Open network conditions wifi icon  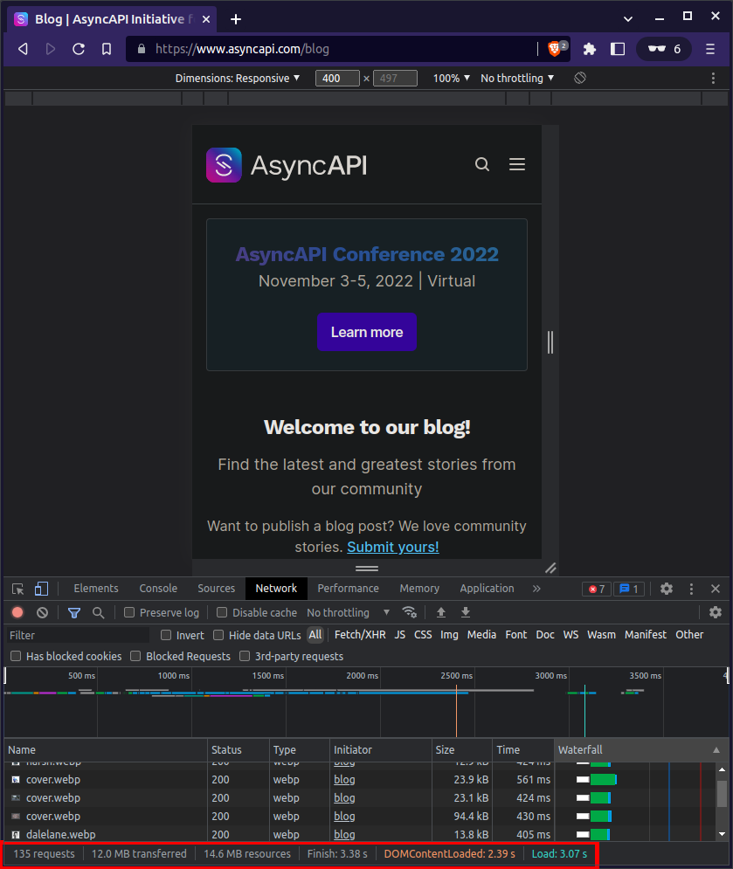click(410, 612)
